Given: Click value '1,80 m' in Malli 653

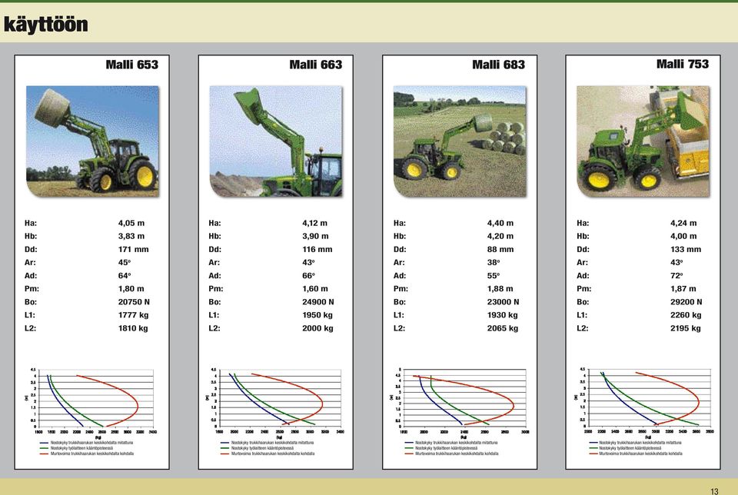Looking at the screenshot, I should (131, 289).
